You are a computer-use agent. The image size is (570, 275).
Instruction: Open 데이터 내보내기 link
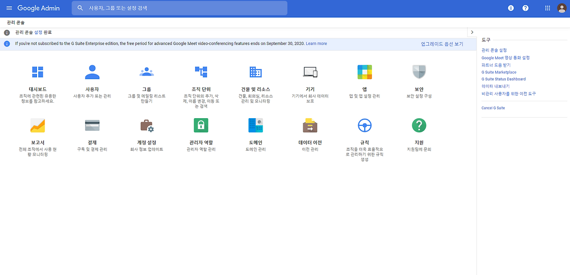tap(495, 86)
